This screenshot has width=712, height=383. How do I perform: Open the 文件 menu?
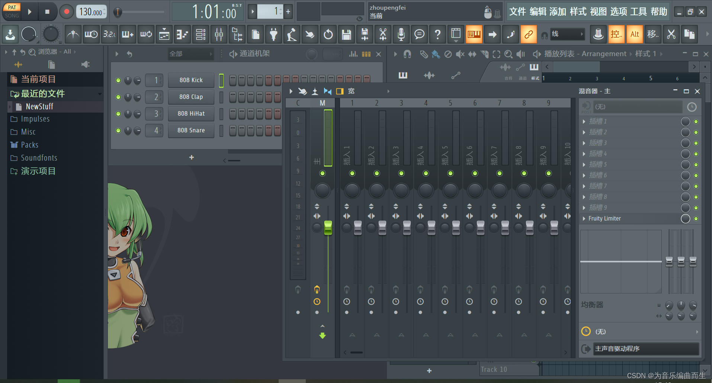[x=517, y=12]
